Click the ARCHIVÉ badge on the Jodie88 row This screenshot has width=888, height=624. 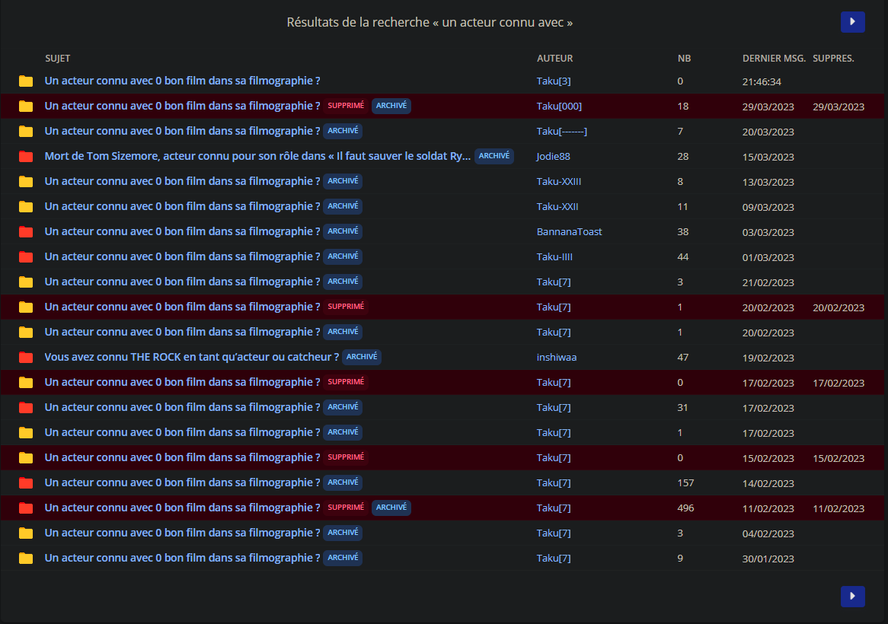pos(494,155)
